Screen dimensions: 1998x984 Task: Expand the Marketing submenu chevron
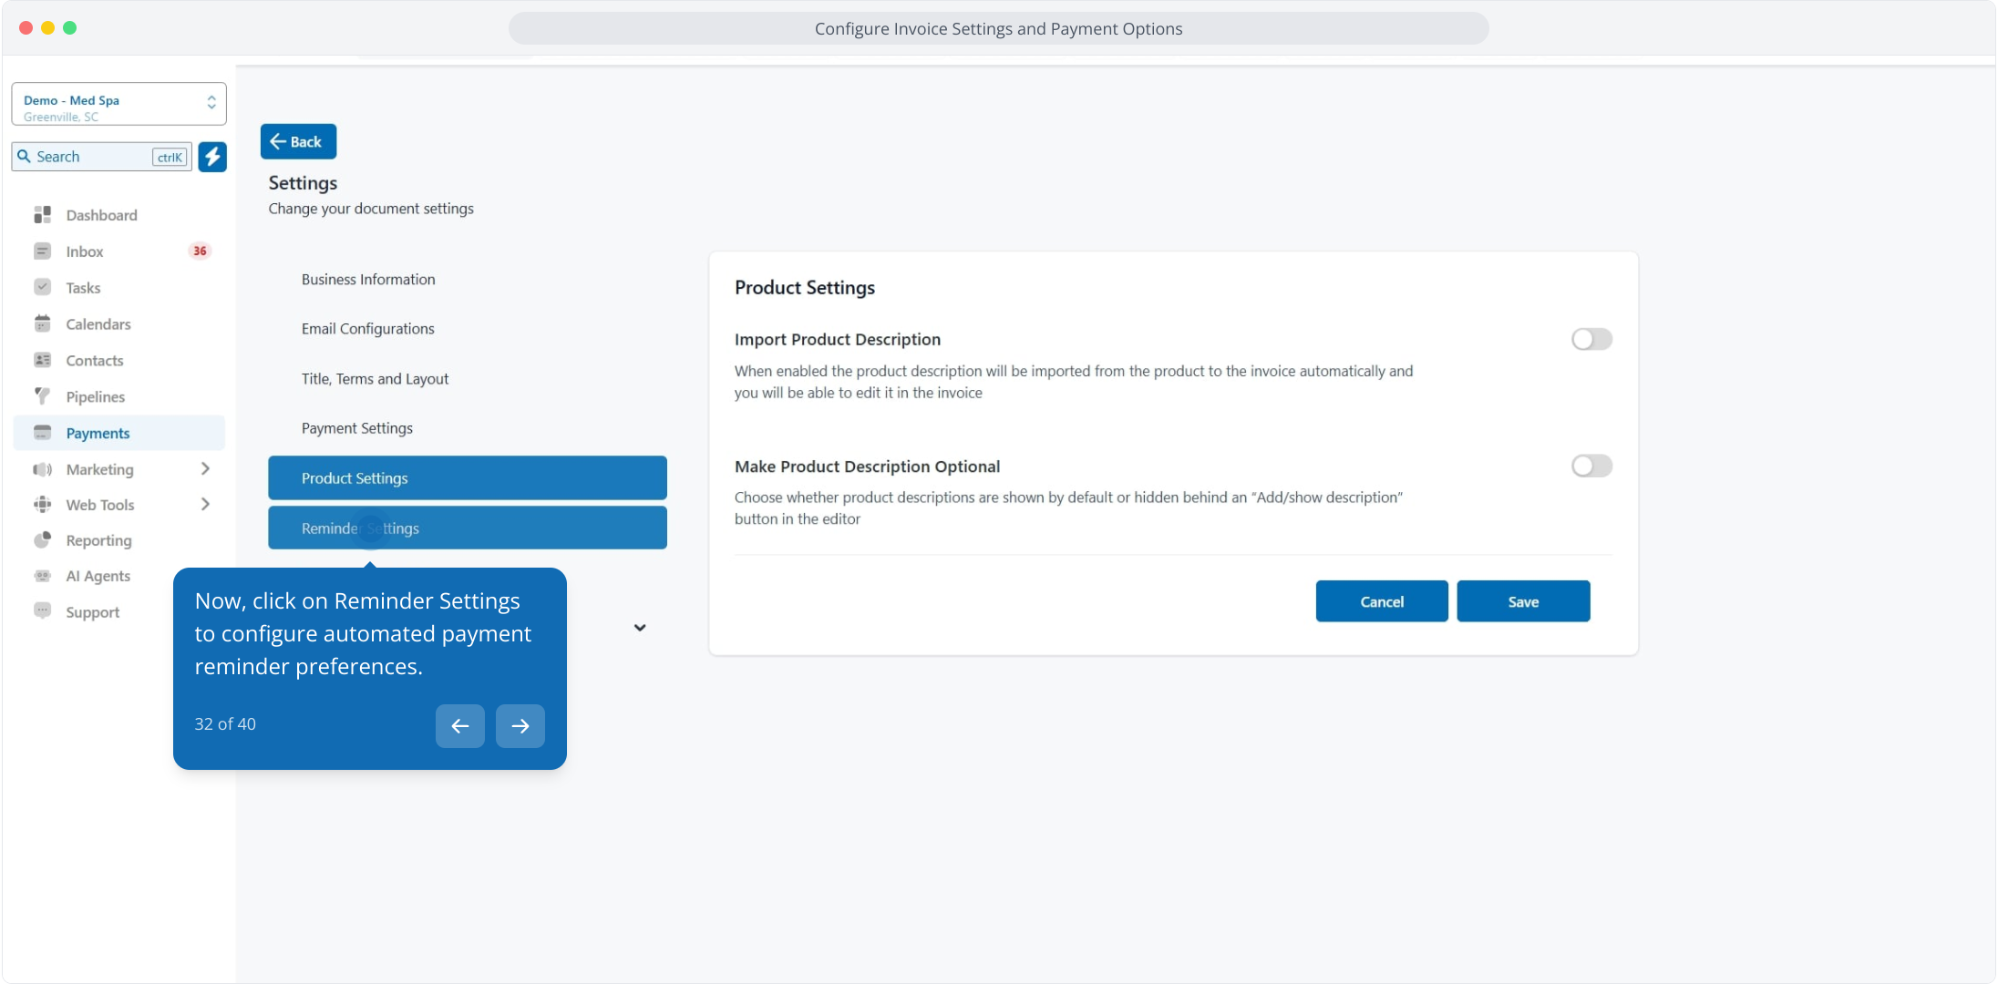pyautogui.click(x=205, y=469)
